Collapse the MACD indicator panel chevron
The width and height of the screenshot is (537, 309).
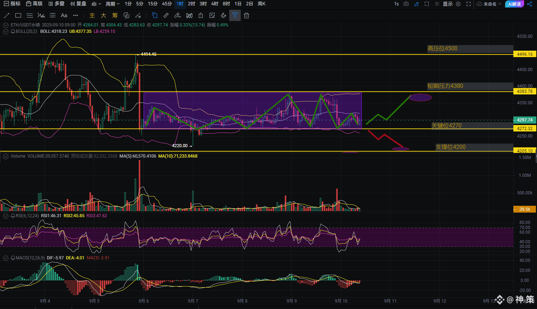[x=6, y=258]
